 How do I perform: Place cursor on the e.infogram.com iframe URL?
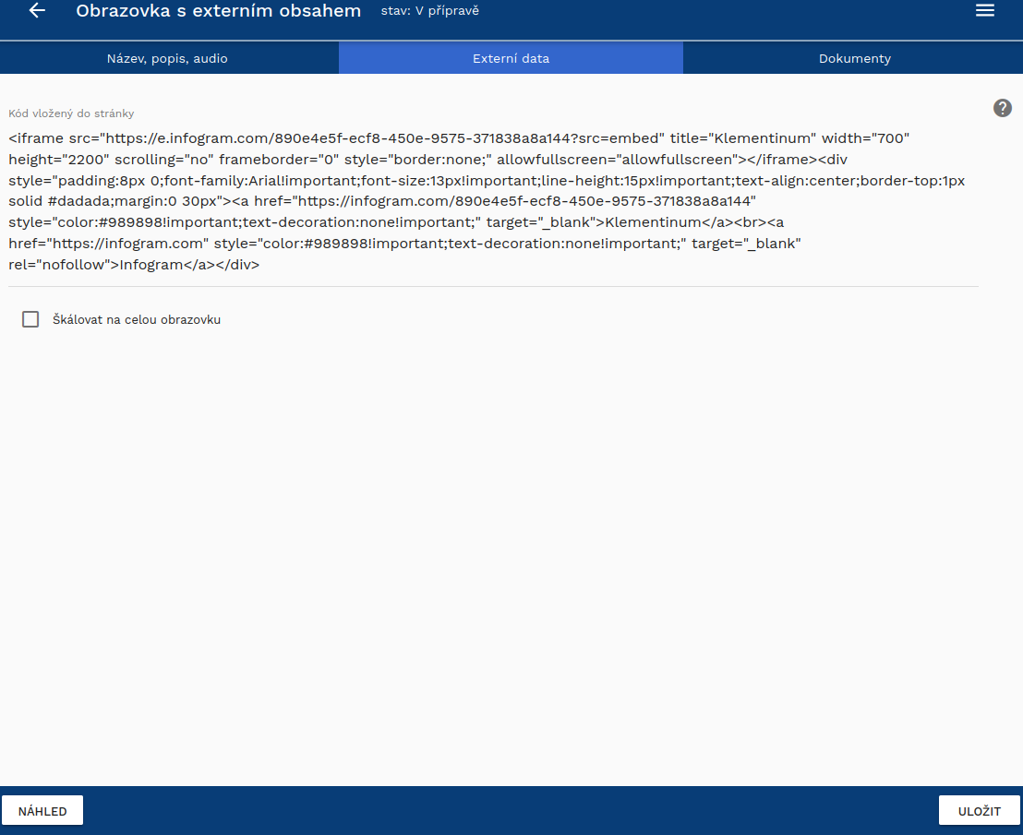tap(381, 138)
